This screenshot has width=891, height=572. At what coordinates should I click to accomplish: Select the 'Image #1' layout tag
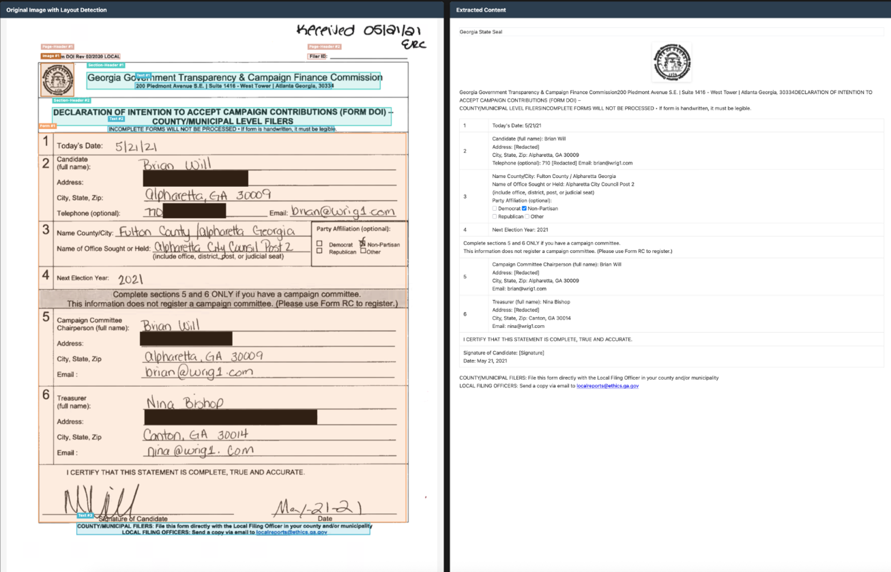coord(50,56)
